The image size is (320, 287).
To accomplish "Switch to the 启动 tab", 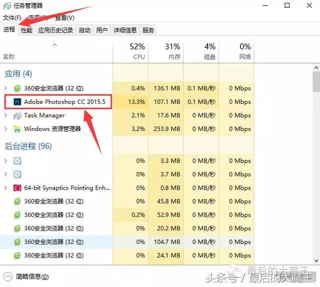I will coord(84,30).
